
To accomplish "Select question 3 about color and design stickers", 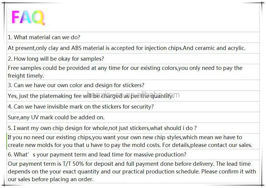I will point(76,85).
